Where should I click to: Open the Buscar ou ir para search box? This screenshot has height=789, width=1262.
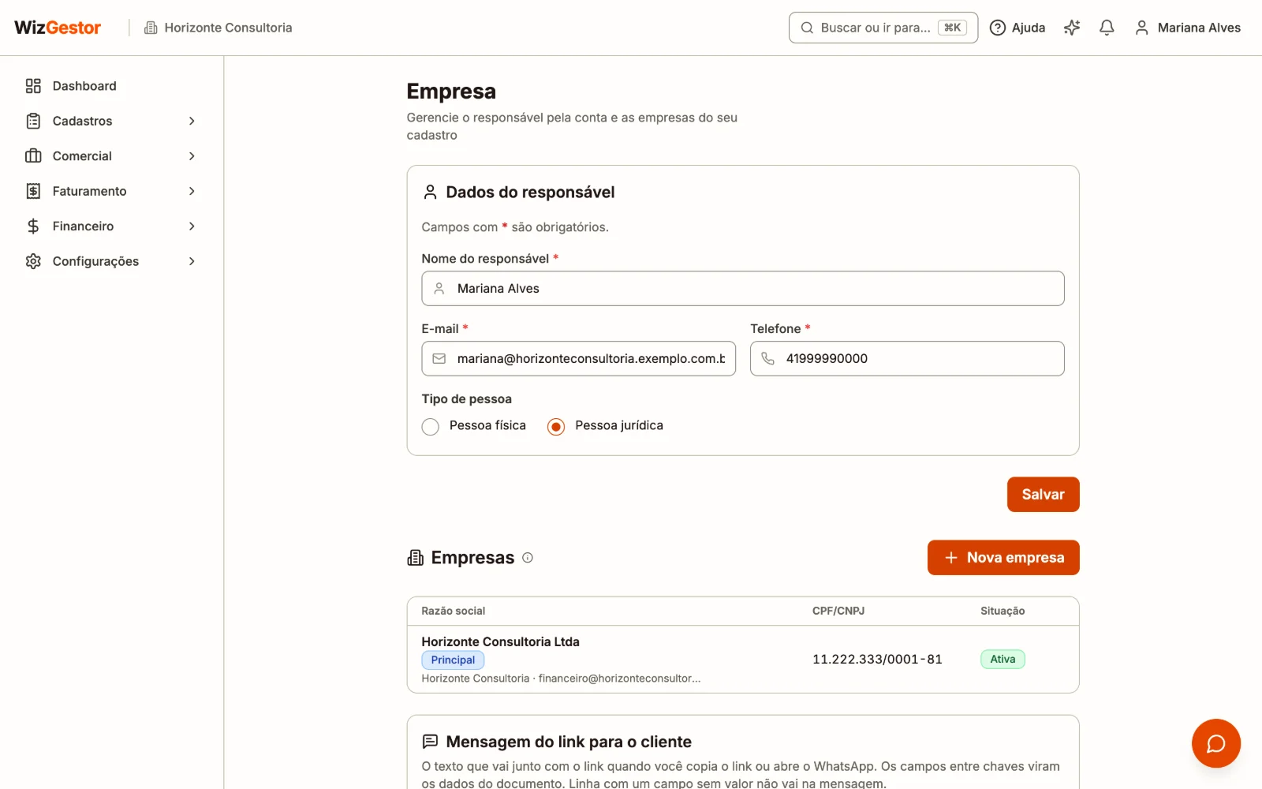pos(883,28)
